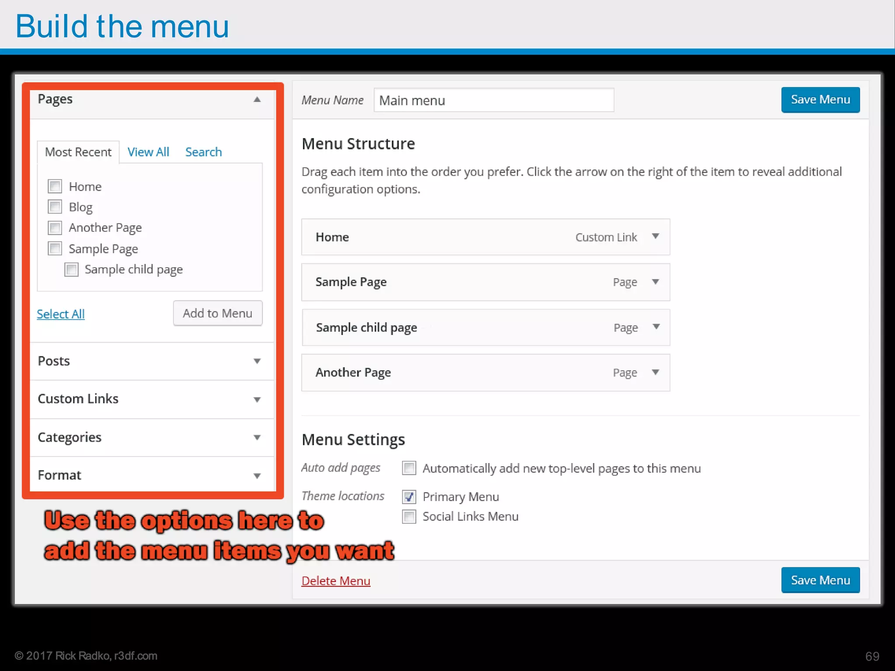
Task: Open options arrow for Home menu item
Action: (x=655, y=236)
